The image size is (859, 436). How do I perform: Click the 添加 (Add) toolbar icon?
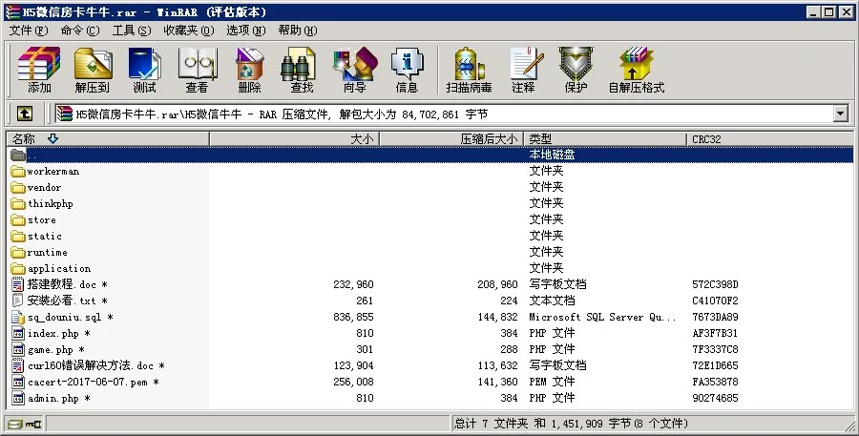pyautogui.click(x=39, y=70)
